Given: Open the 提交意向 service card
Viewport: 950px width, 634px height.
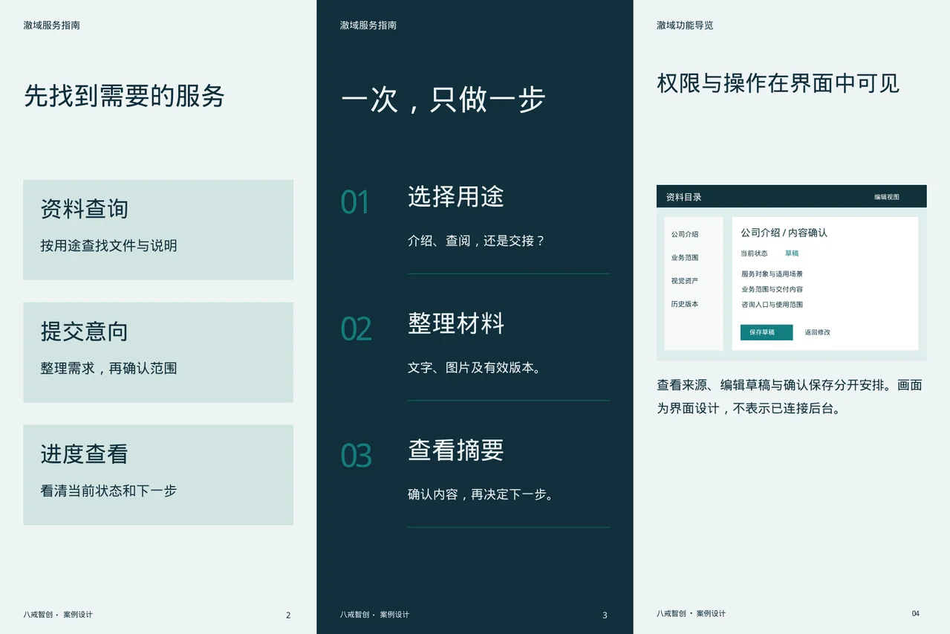Looking at the screenshot, I should [158, 352].
